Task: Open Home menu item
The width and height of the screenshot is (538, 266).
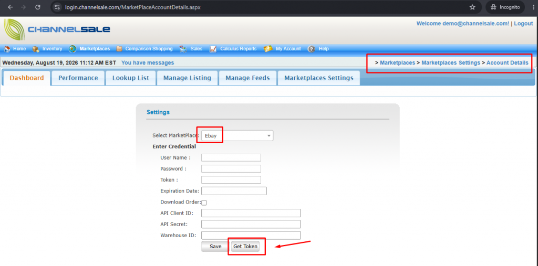Action: tap(19, 49)
